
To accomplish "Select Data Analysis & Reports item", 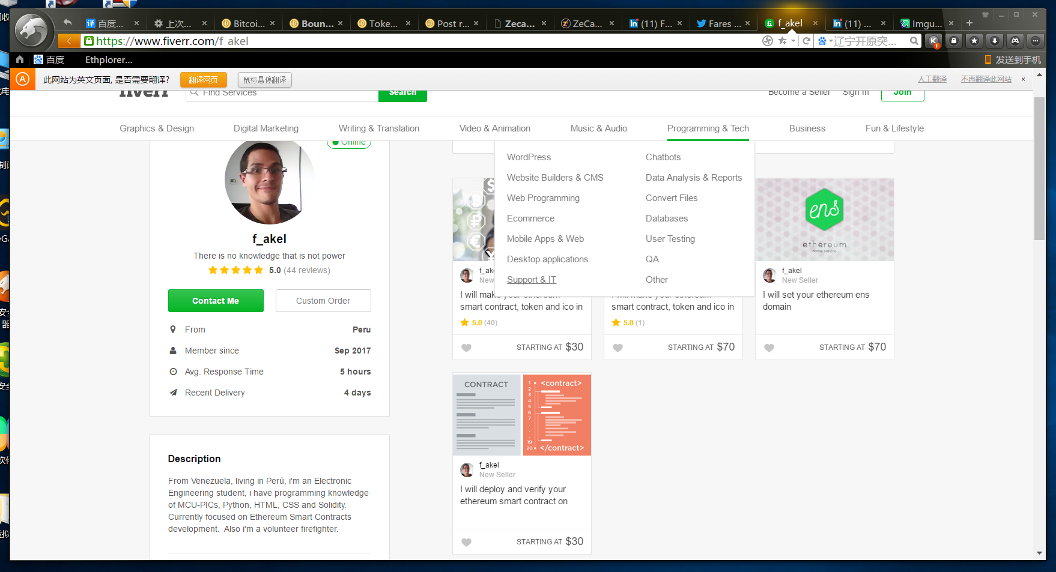I will click(694, 178).
